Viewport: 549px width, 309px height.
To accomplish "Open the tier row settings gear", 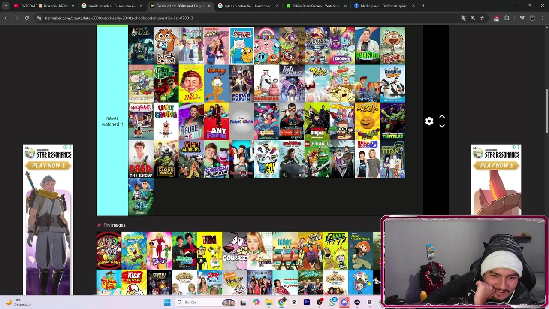I will (429, 121).
